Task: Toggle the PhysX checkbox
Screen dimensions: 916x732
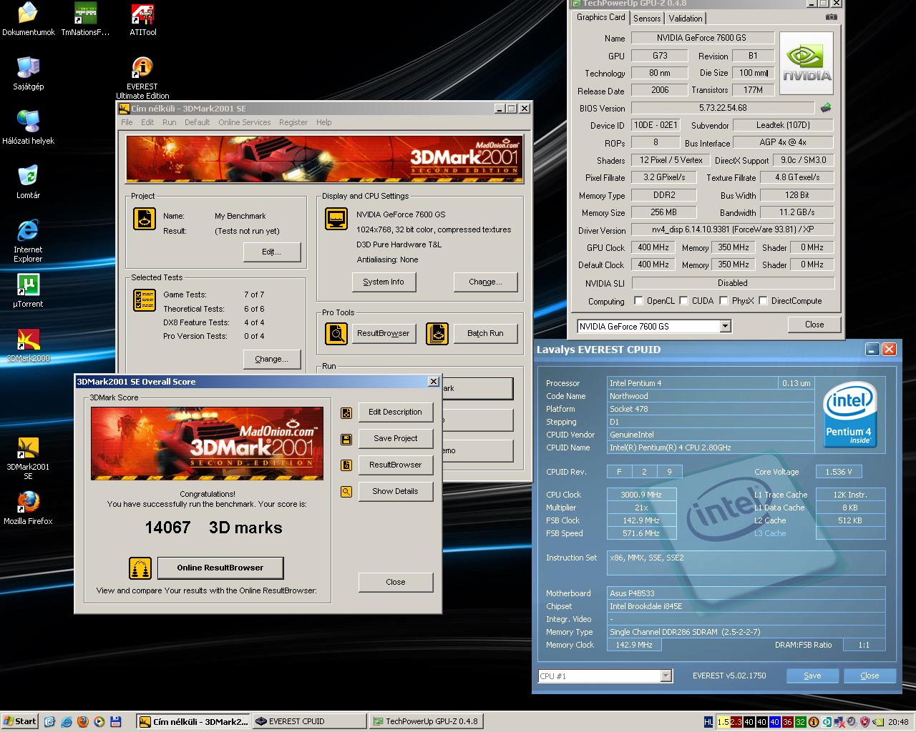Action: (723, 301)
